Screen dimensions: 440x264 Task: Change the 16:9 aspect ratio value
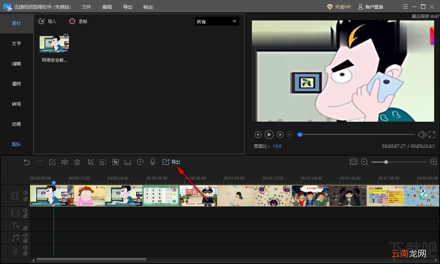[277, 146]
